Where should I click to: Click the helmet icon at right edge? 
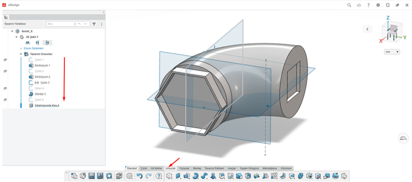(403, 138)
